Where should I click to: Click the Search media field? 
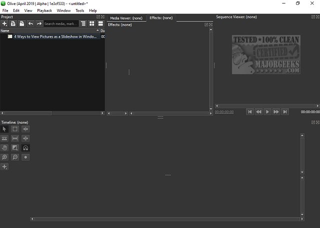[60, 24]
